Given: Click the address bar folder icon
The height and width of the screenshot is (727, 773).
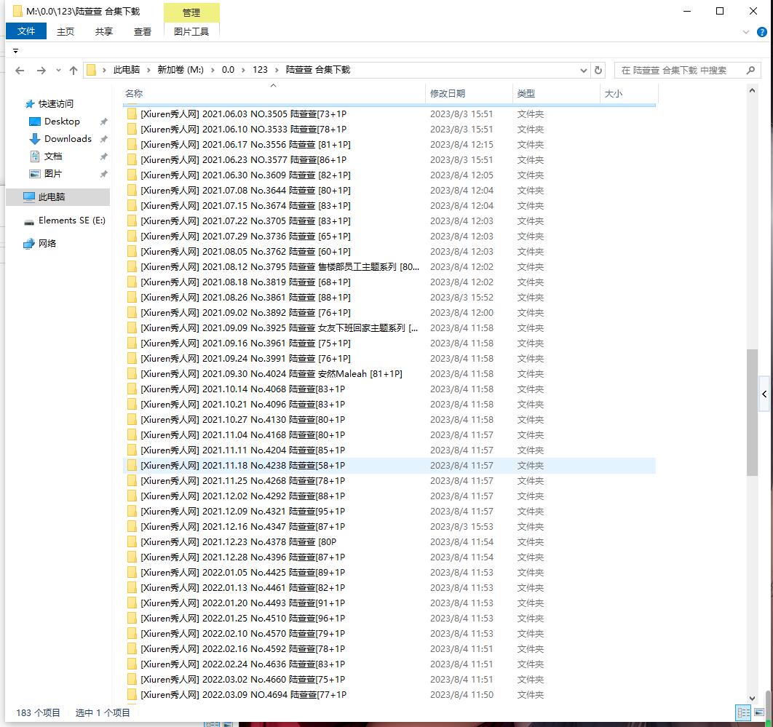Looking at the screenshot, I should [x=91, y=70].
